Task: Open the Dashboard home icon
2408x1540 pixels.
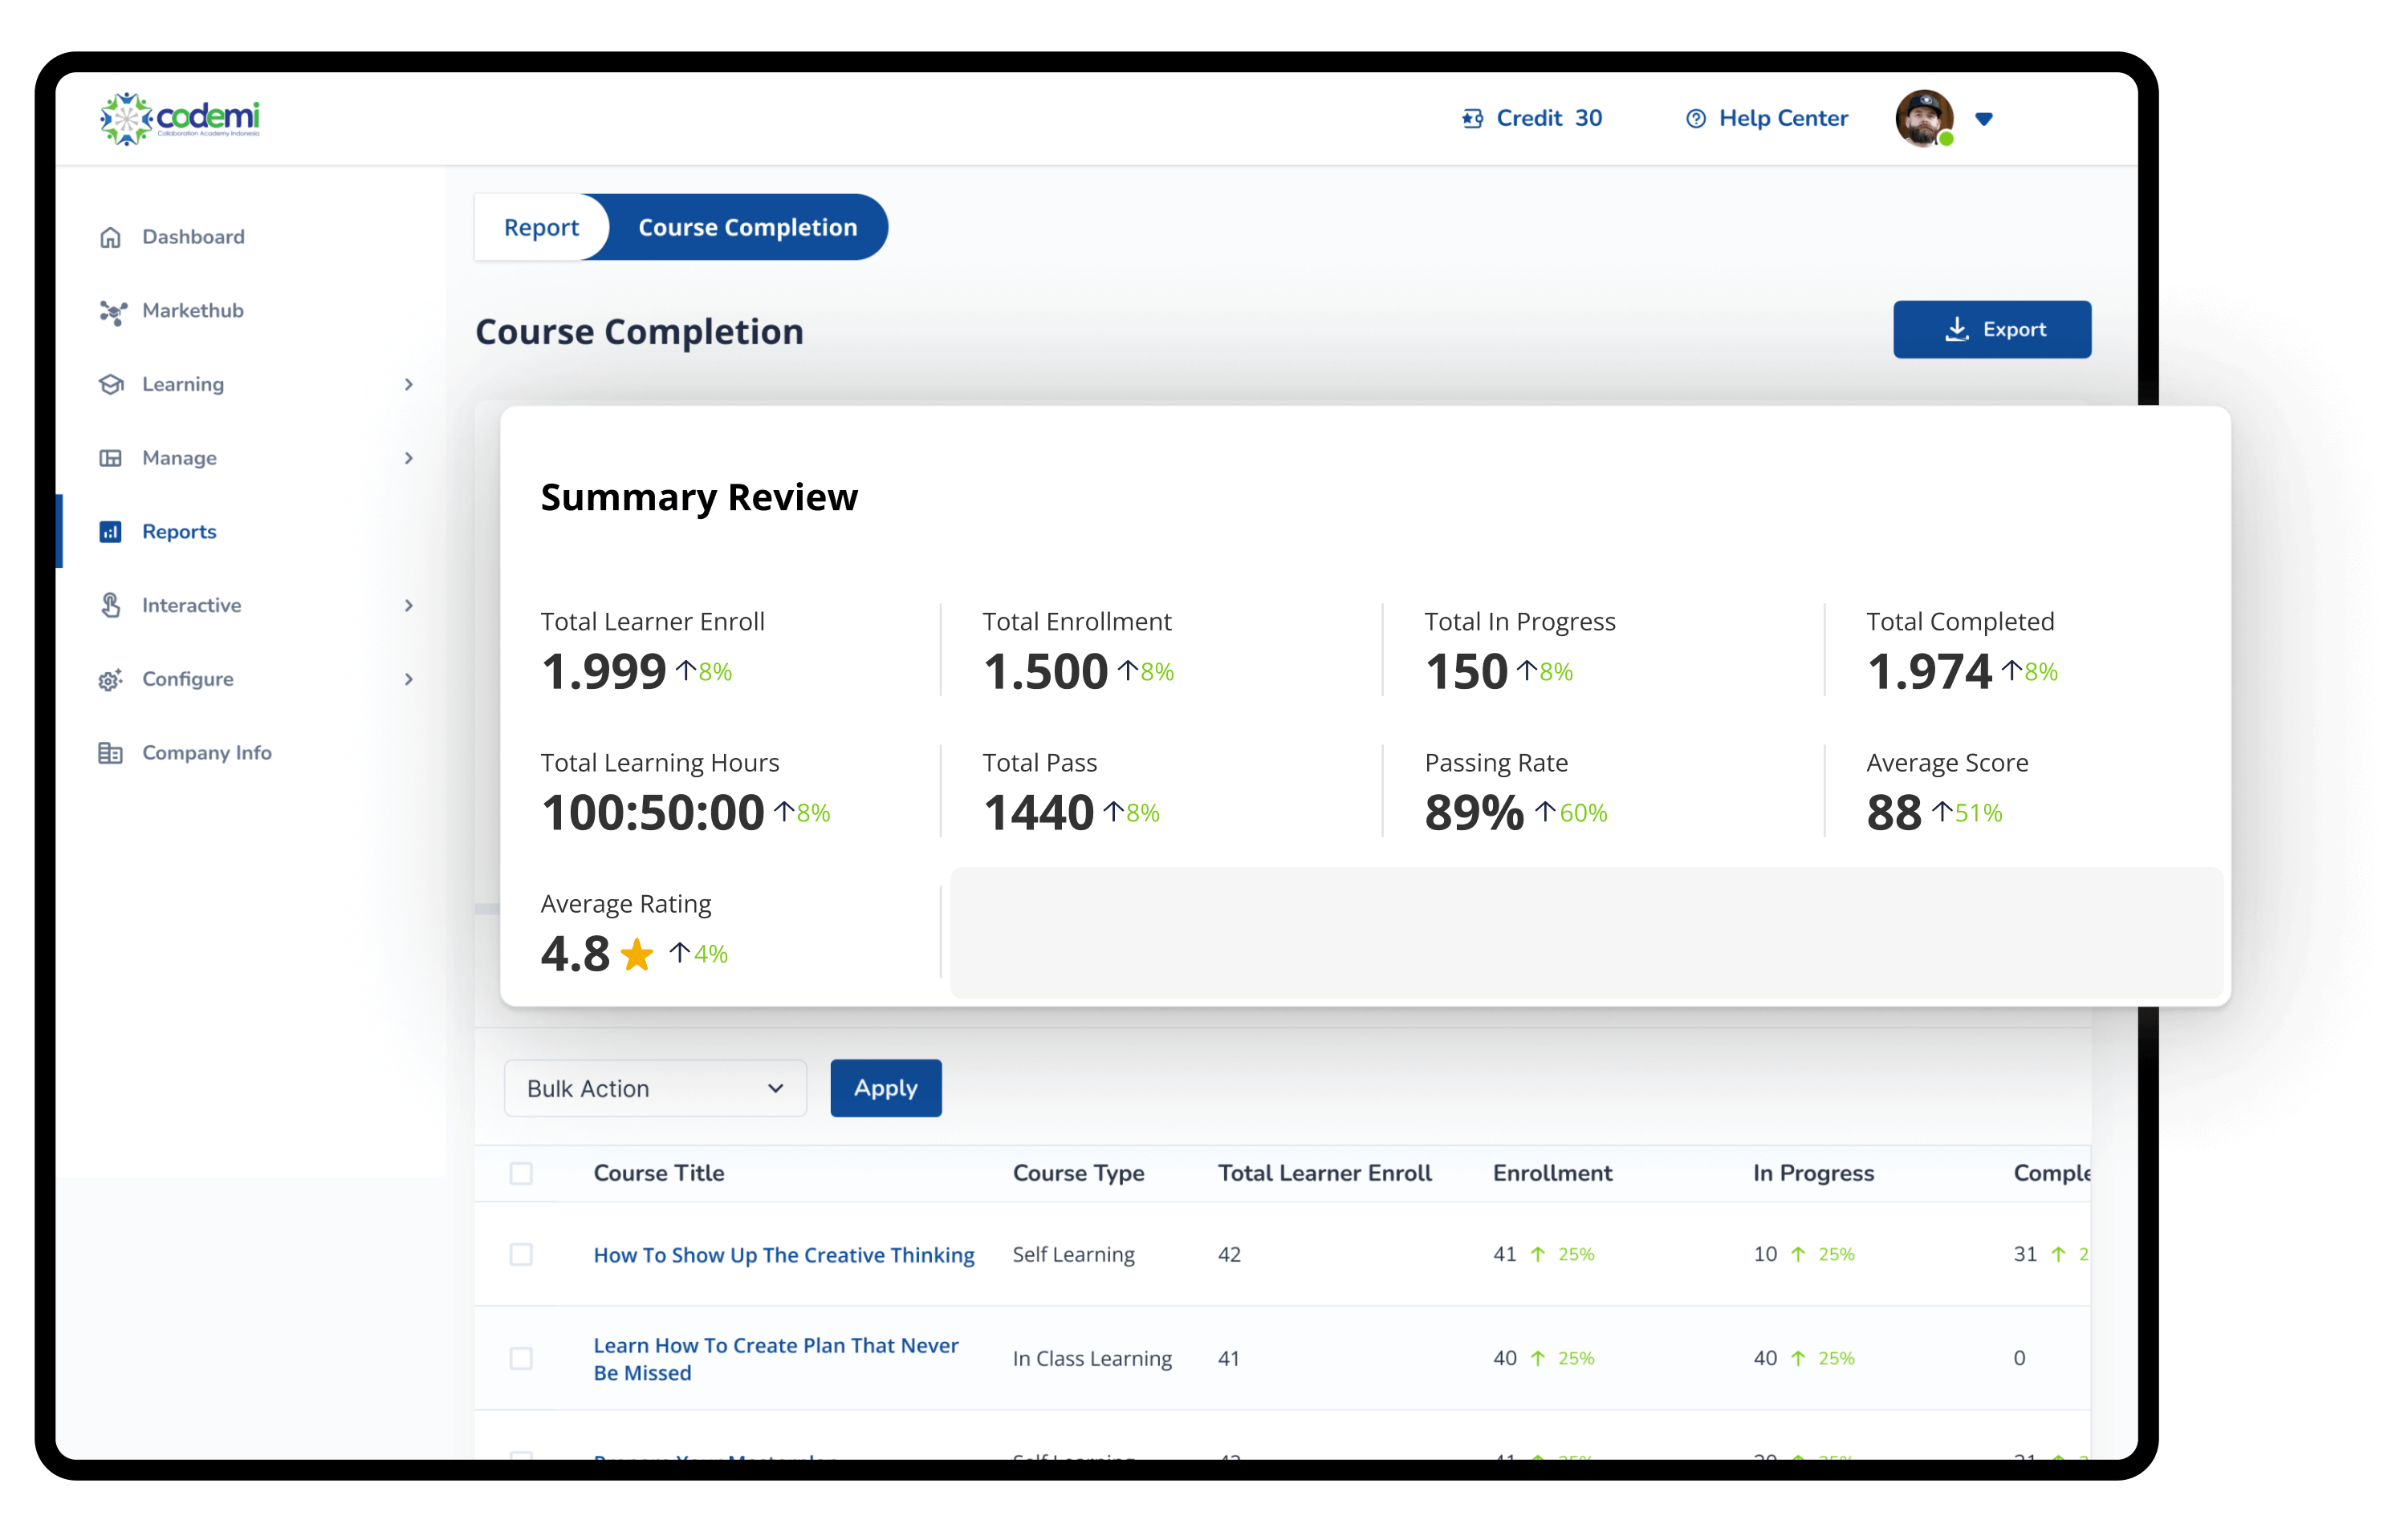Action: click(110, 237)
